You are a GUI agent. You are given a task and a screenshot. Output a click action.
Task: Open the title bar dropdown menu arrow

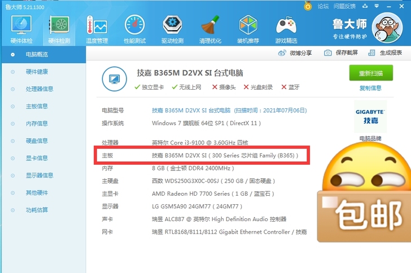coord(377,6)
